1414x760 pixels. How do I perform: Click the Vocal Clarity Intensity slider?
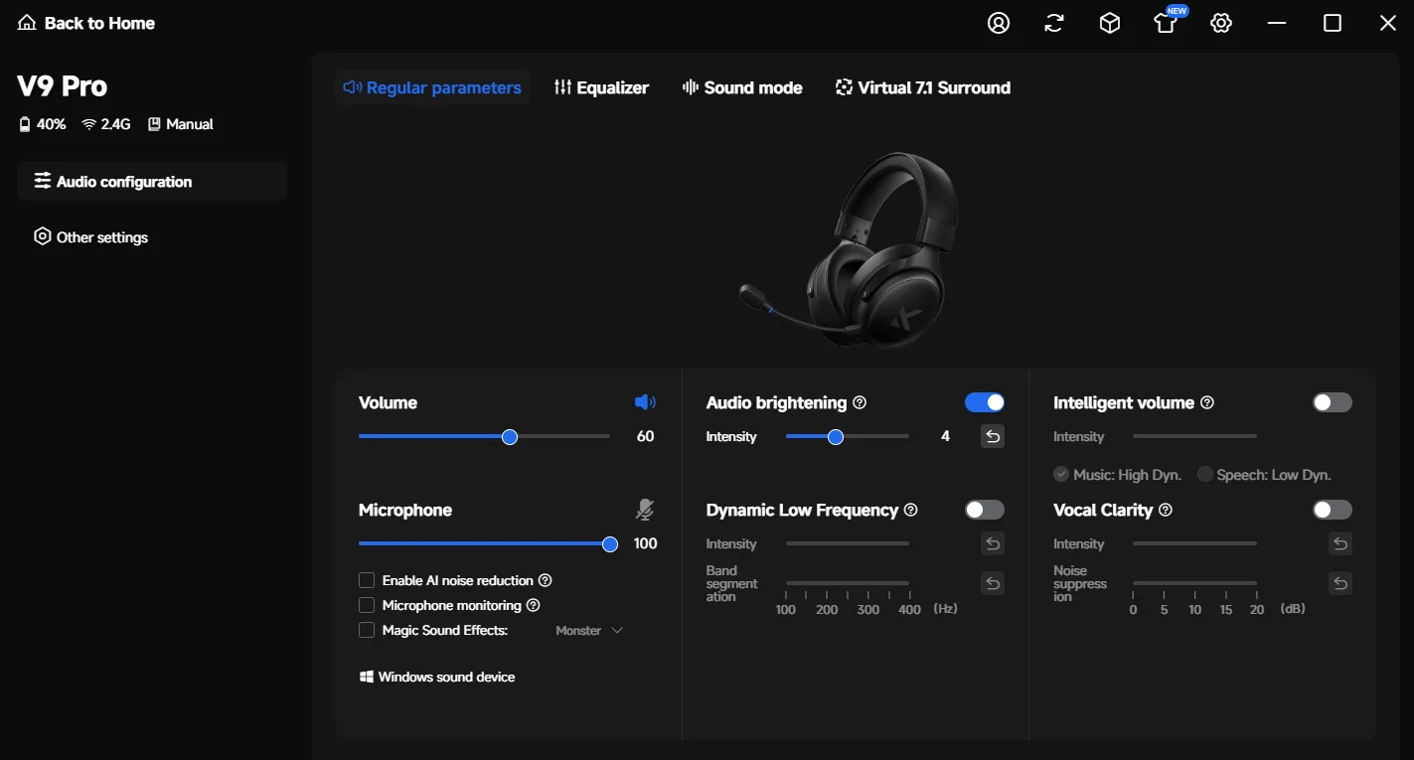[x=1194, y=543]
